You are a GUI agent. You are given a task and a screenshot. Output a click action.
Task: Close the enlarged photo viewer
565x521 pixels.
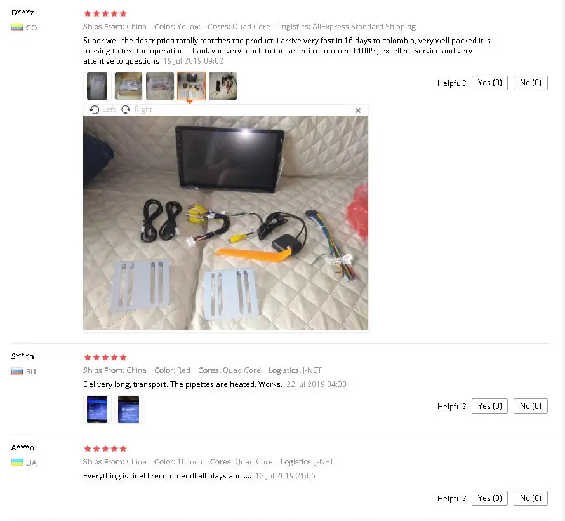tap(358, 111)
